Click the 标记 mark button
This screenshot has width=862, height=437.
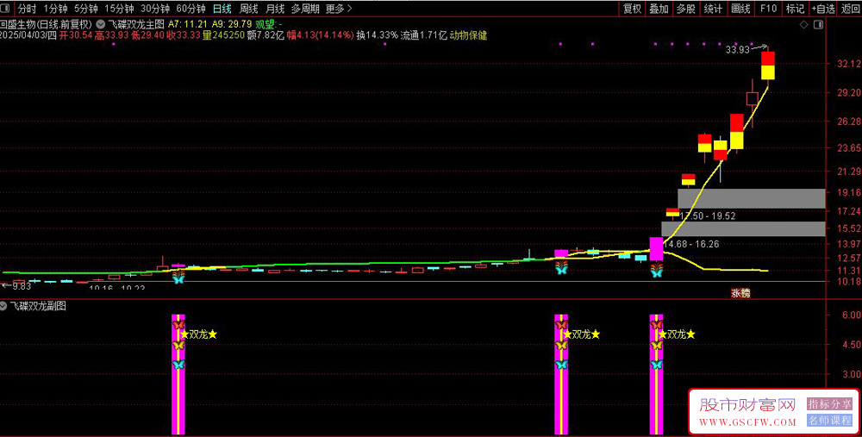(x=795, y=9)
